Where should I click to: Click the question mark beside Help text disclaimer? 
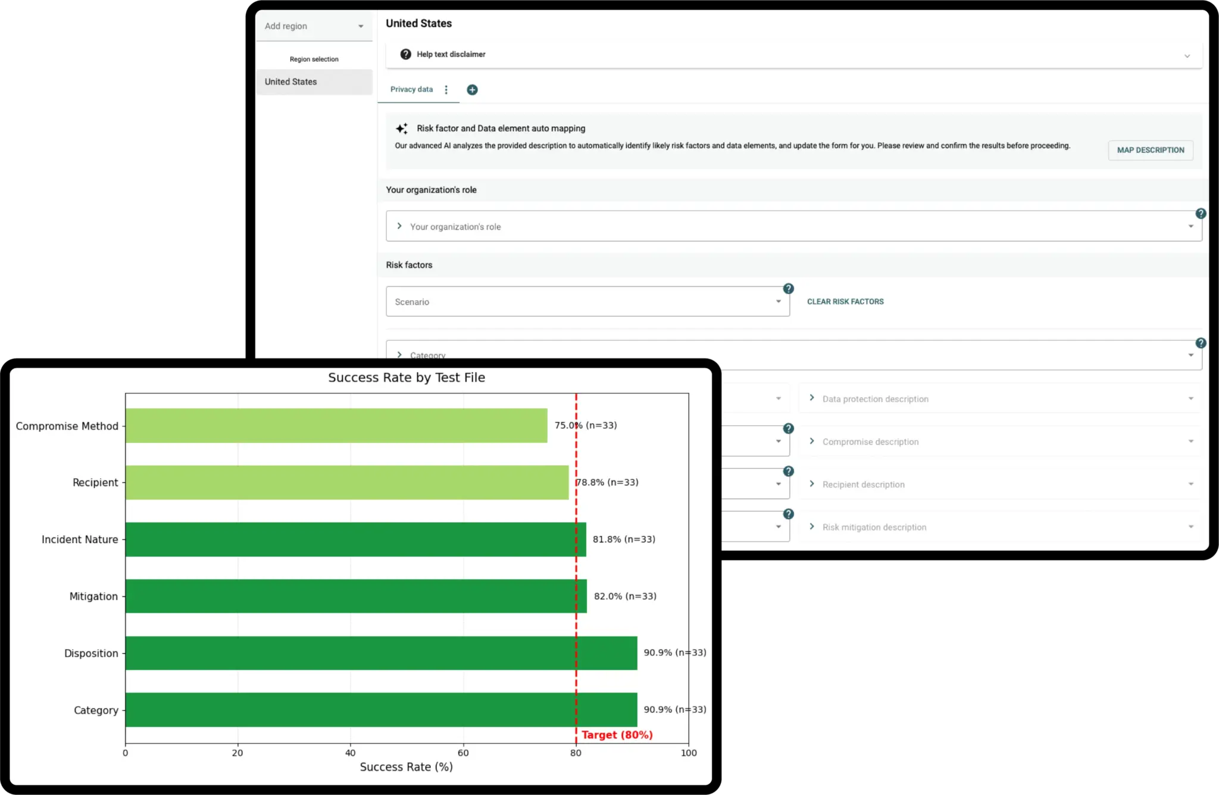coord(405,54)
